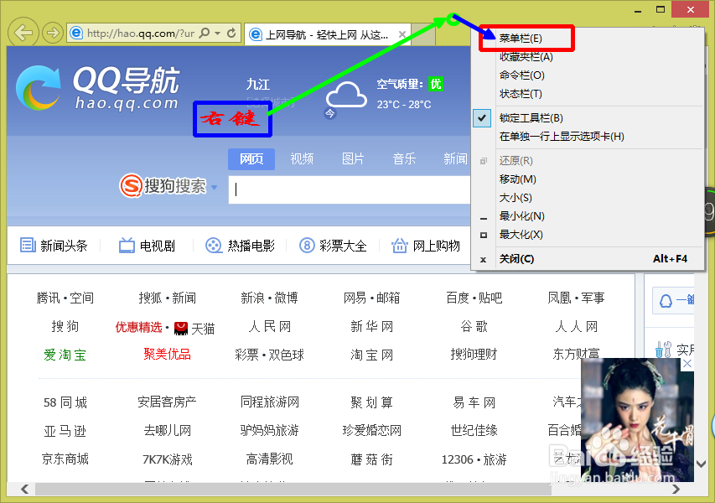Viewport: 715px width, 503px height.
Task: Choose 移动(M) from context menu
Action: 517,179
